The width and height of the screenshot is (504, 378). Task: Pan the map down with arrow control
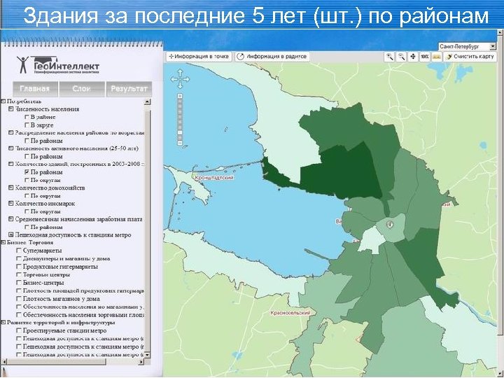tap(180, 85)
